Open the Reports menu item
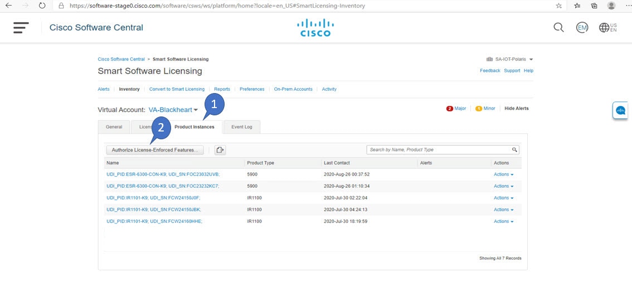 (x=222, y=89)
